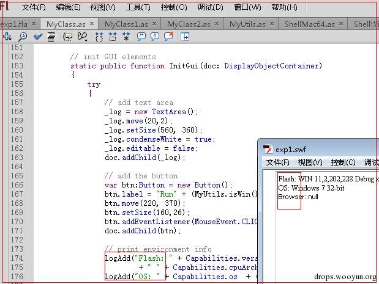The height and width of the screenshot is (284, 379).
Task: Remove comment bubble icon
Action: 169,37
